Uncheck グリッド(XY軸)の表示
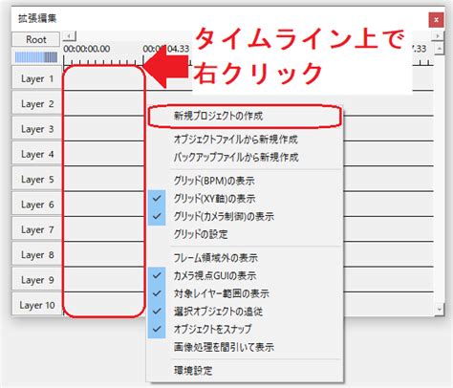Image resolution: width=453 pixels, height=388 pixels. click(x=245, y=199)
